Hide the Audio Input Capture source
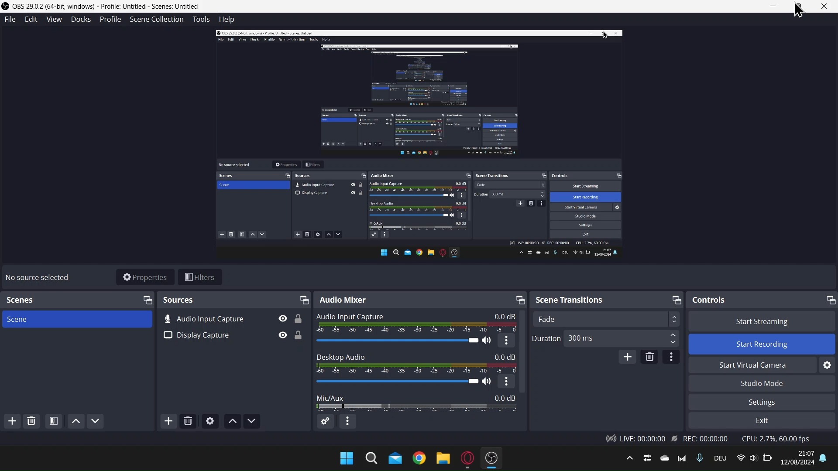This screenshot has height=471, width=838. pos(283,319)
